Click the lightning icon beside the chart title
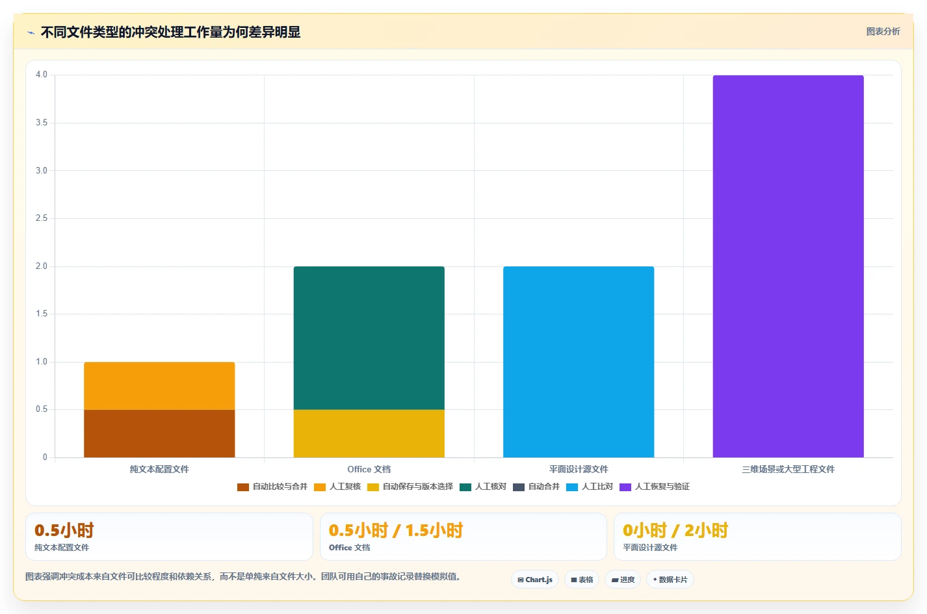 click(x=31, y=32)
